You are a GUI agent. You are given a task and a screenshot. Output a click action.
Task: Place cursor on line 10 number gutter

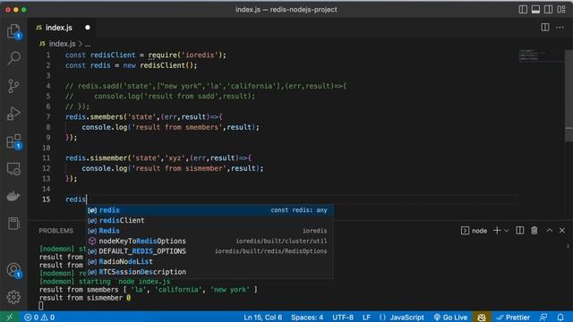click(x=47, y=148)
